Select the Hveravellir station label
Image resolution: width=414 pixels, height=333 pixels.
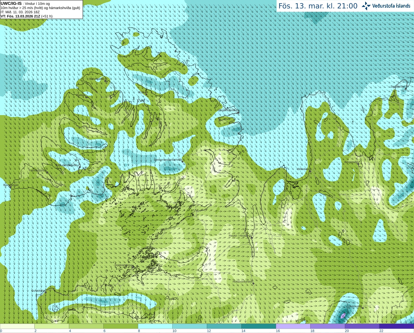pos(355,306)
